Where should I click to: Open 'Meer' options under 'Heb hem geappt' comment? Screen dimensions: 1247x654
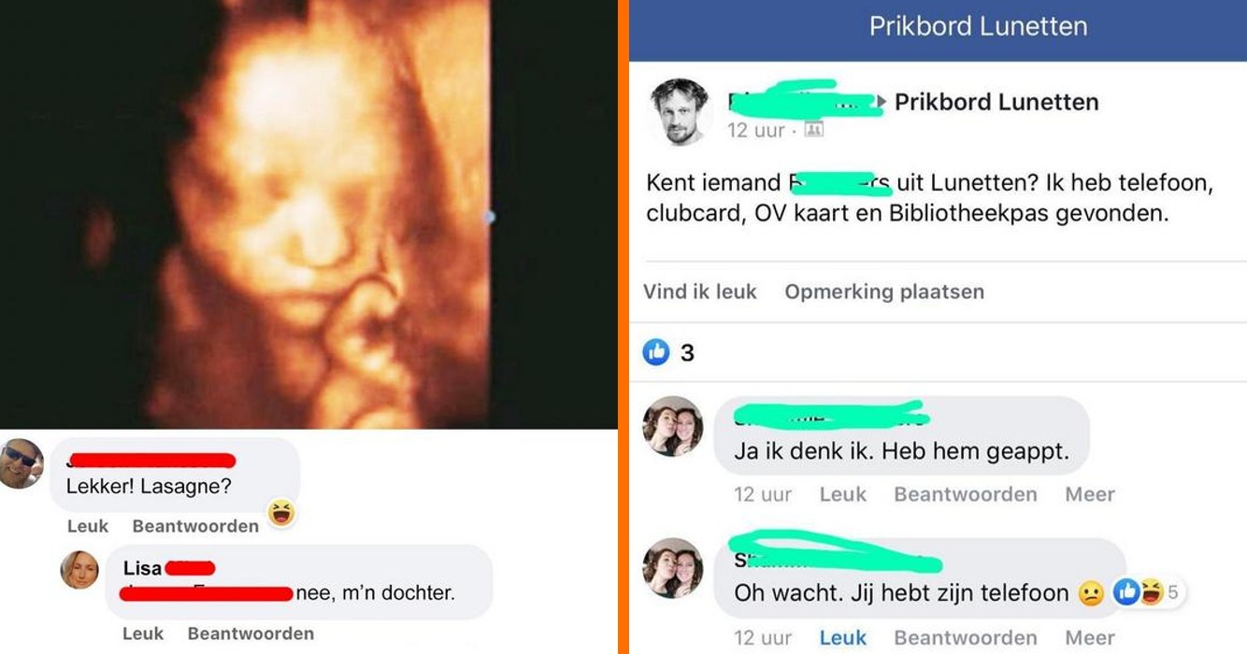click(1090, 494)
